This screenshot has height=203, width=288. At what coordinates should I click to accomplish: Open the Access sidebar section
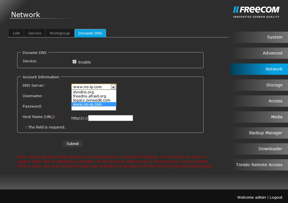(x=259, y=101)
